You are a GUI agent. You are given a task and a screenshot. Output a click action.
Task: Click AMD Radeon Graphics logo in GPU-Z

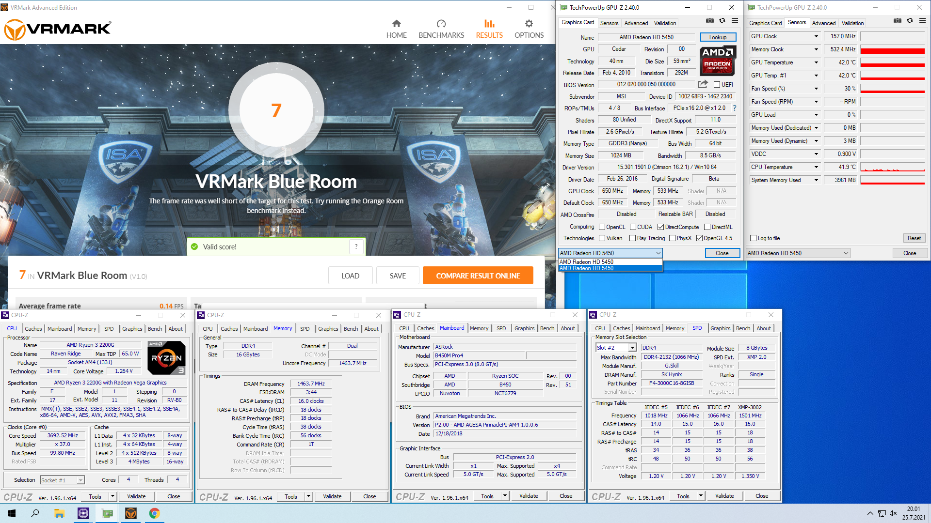point(718,61)
